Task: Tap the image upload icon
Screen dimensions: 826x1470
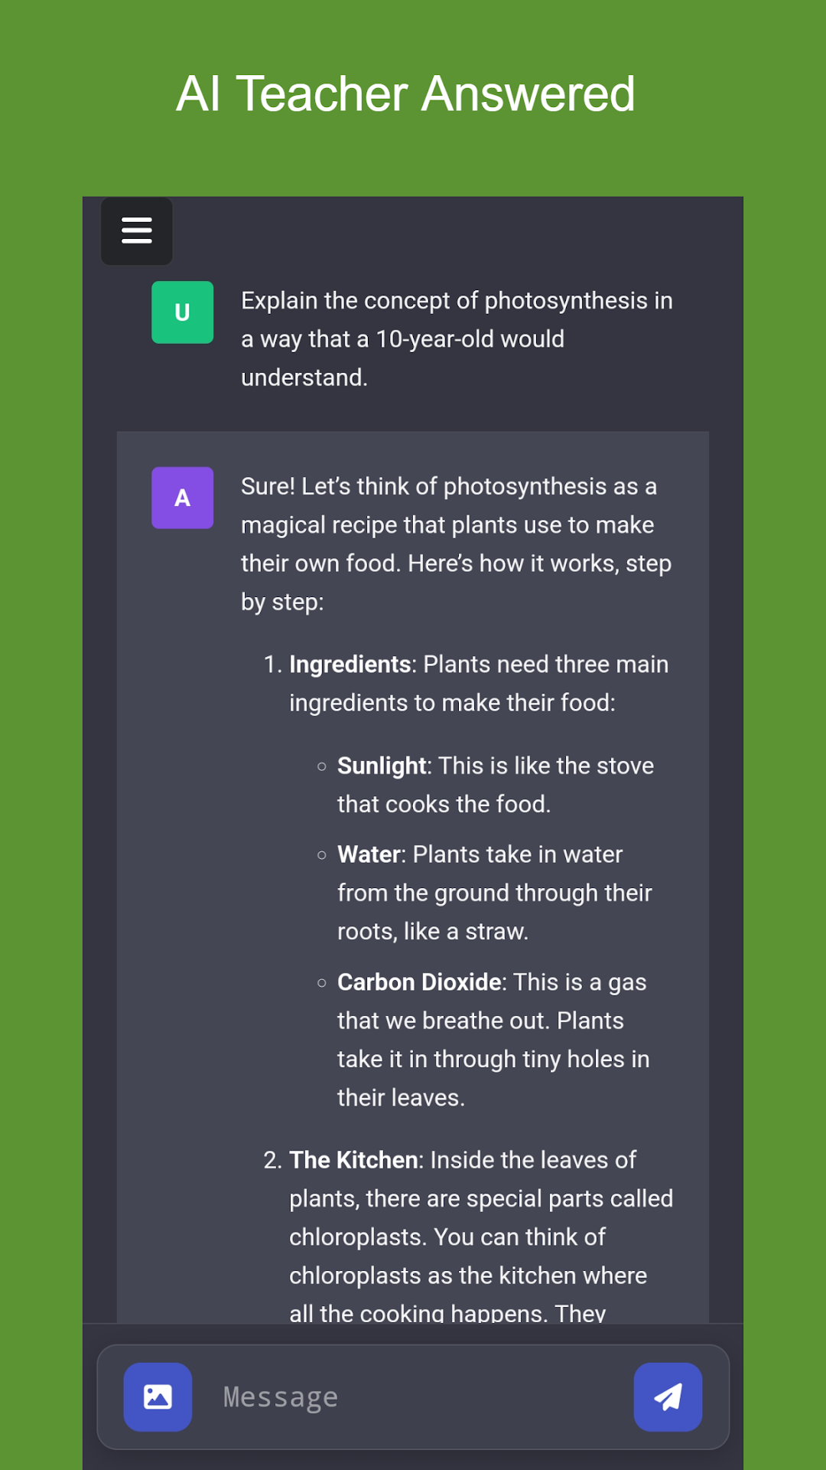Action: [158, 1396]
